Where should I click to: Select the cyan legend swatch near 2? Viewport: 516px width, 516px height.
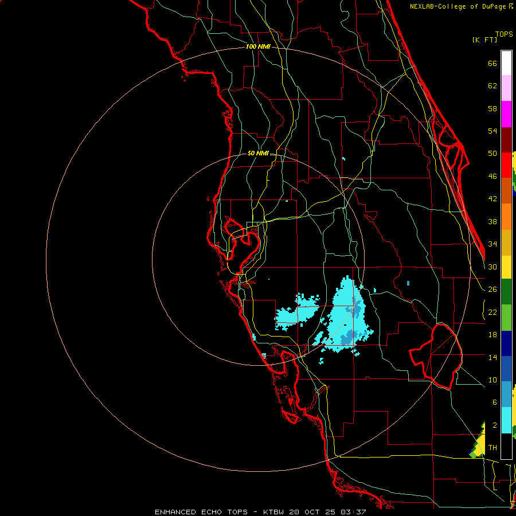pos(506,420)
